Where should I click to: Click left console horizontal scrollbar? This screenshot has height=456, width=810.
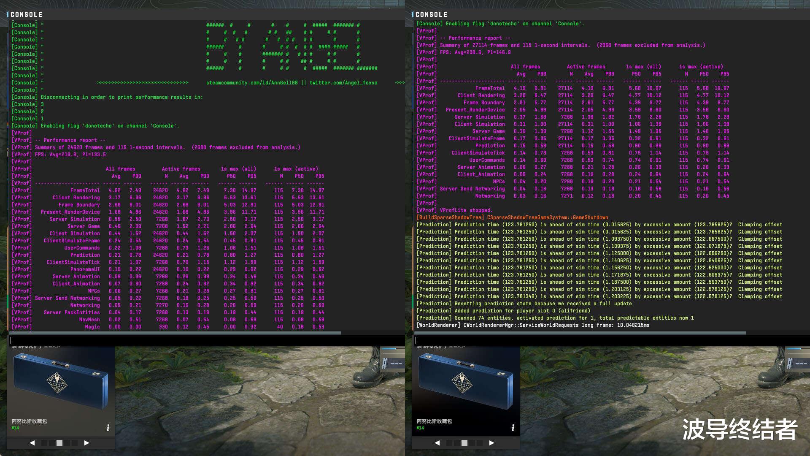pos(175,333)
